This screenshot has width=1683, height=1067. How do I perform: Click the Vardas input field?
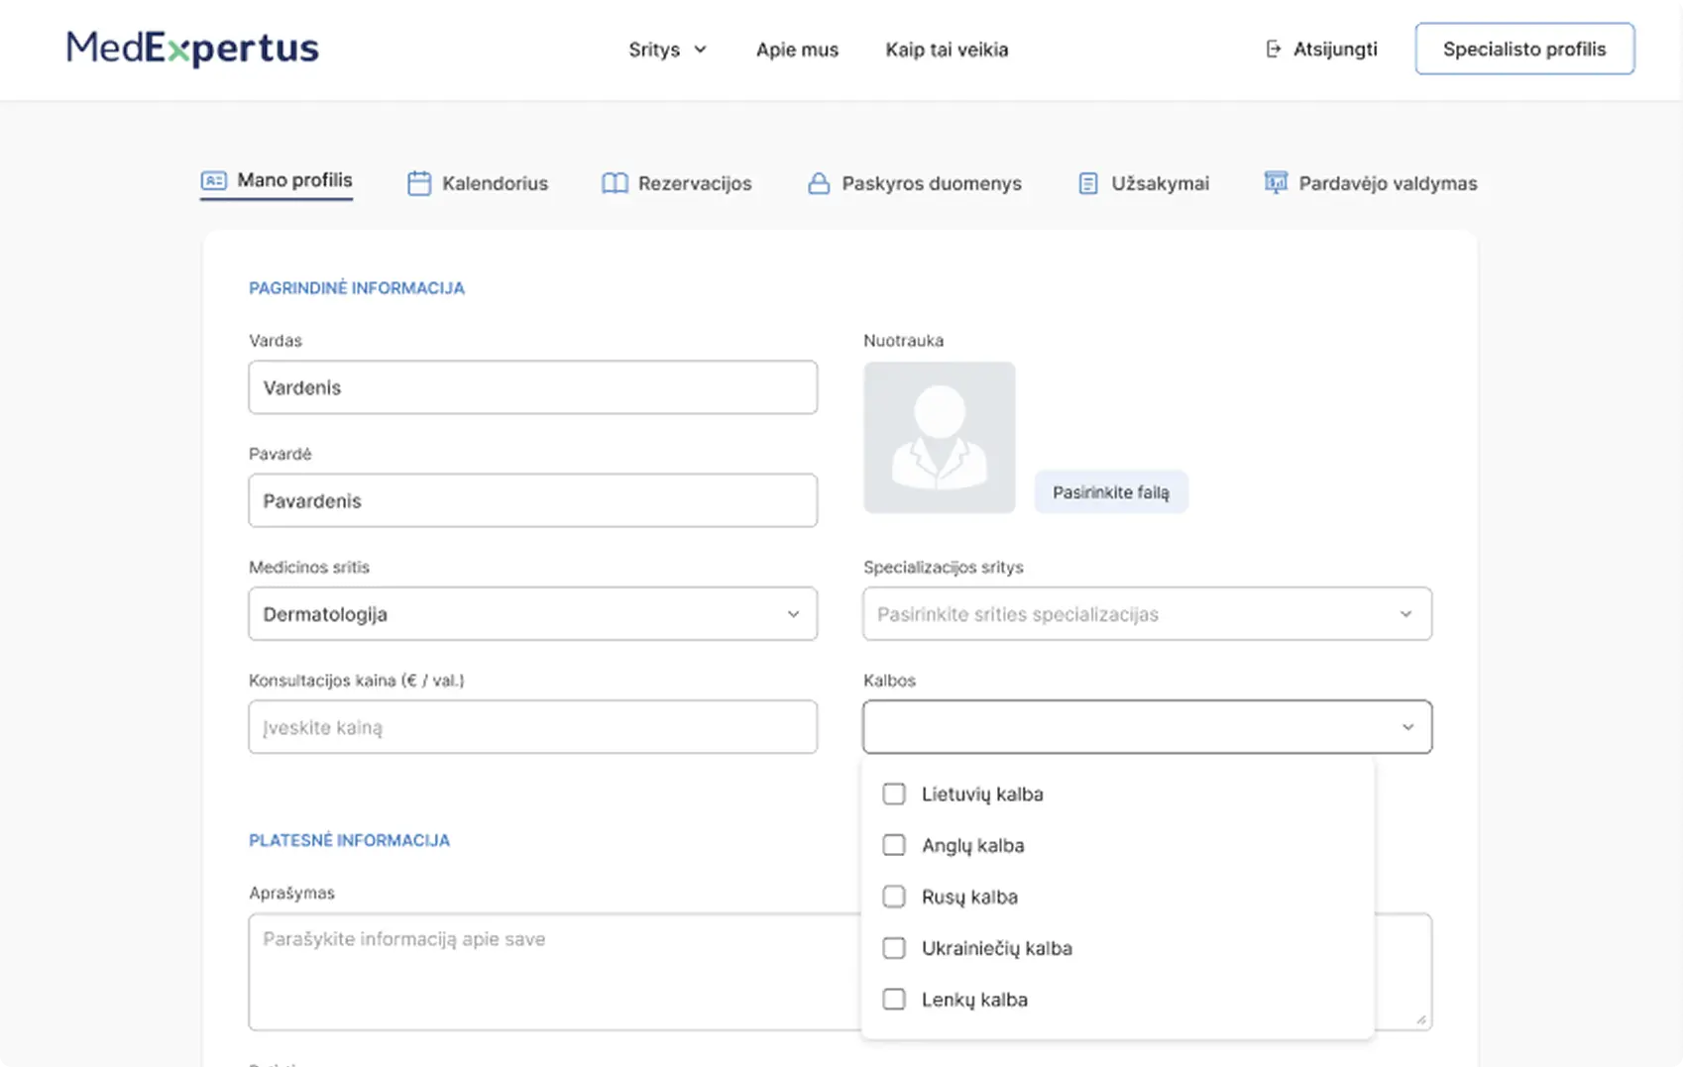click(x=533, y=387)
